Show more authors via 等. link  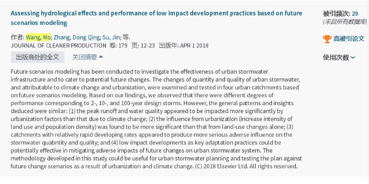pos(126,37)
